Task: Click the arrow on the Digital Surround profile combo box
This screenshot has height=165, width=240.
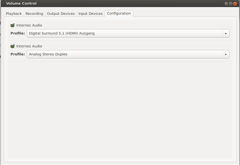Action: (x=225, y=33)
